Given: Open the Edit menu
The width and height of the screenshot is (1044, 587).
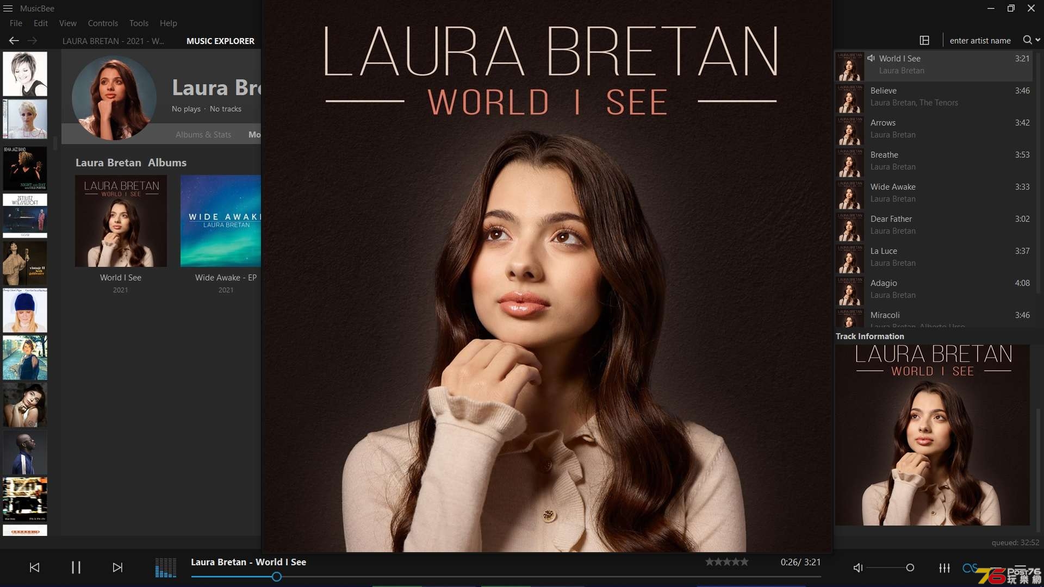Looking at the screenshot, I should pyautogui.click(x=41, y=23).
